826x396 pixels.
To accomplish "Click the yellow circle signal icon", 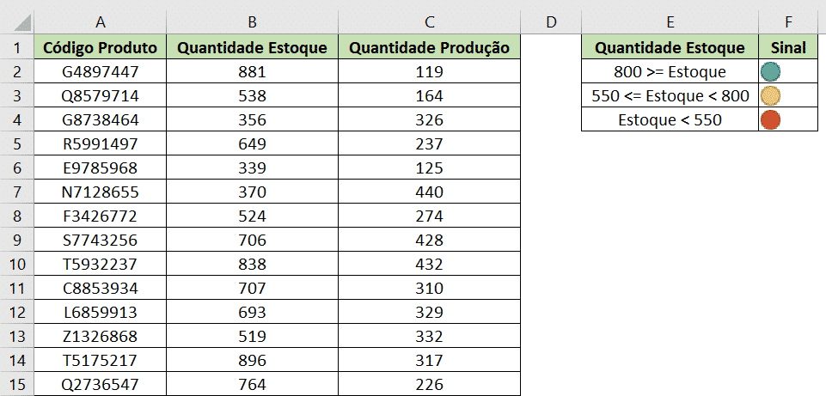I will 770,96.
